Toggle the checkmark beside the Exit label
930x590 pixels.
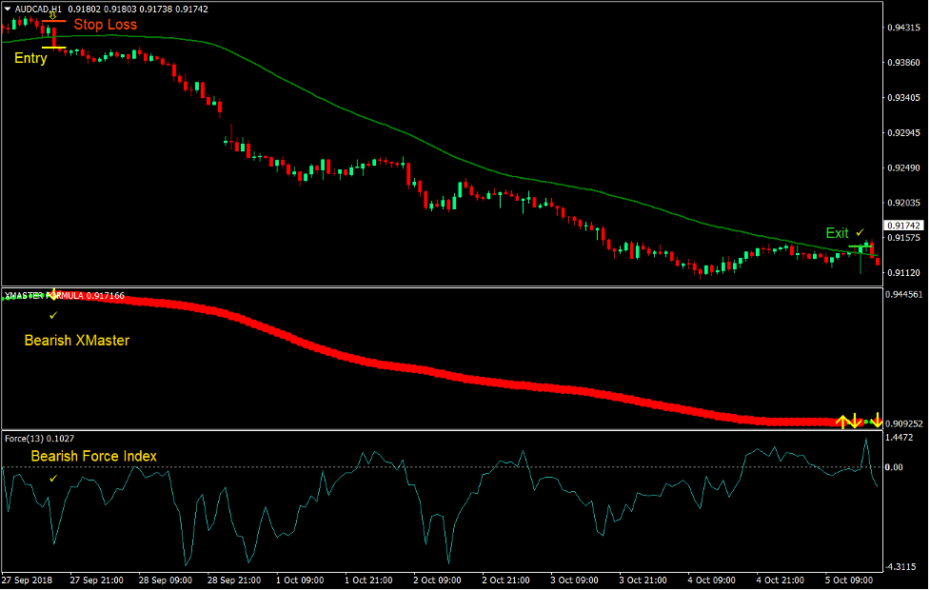pos(858,232)
